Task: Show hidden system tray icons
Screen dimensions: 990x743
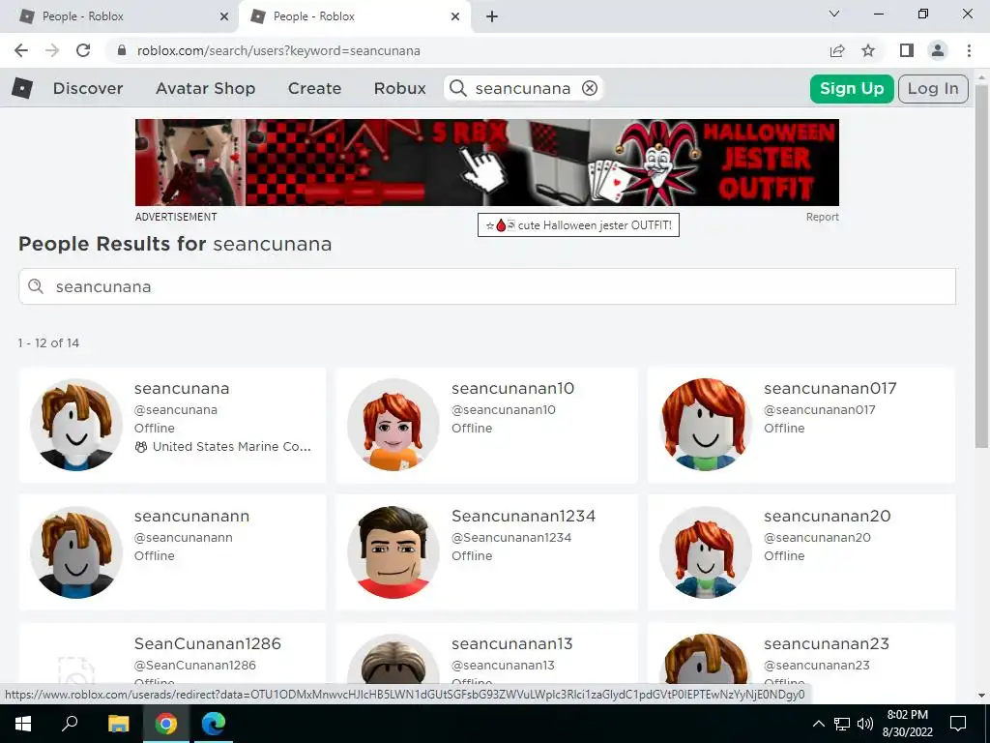Action: (x=818, y=724)
